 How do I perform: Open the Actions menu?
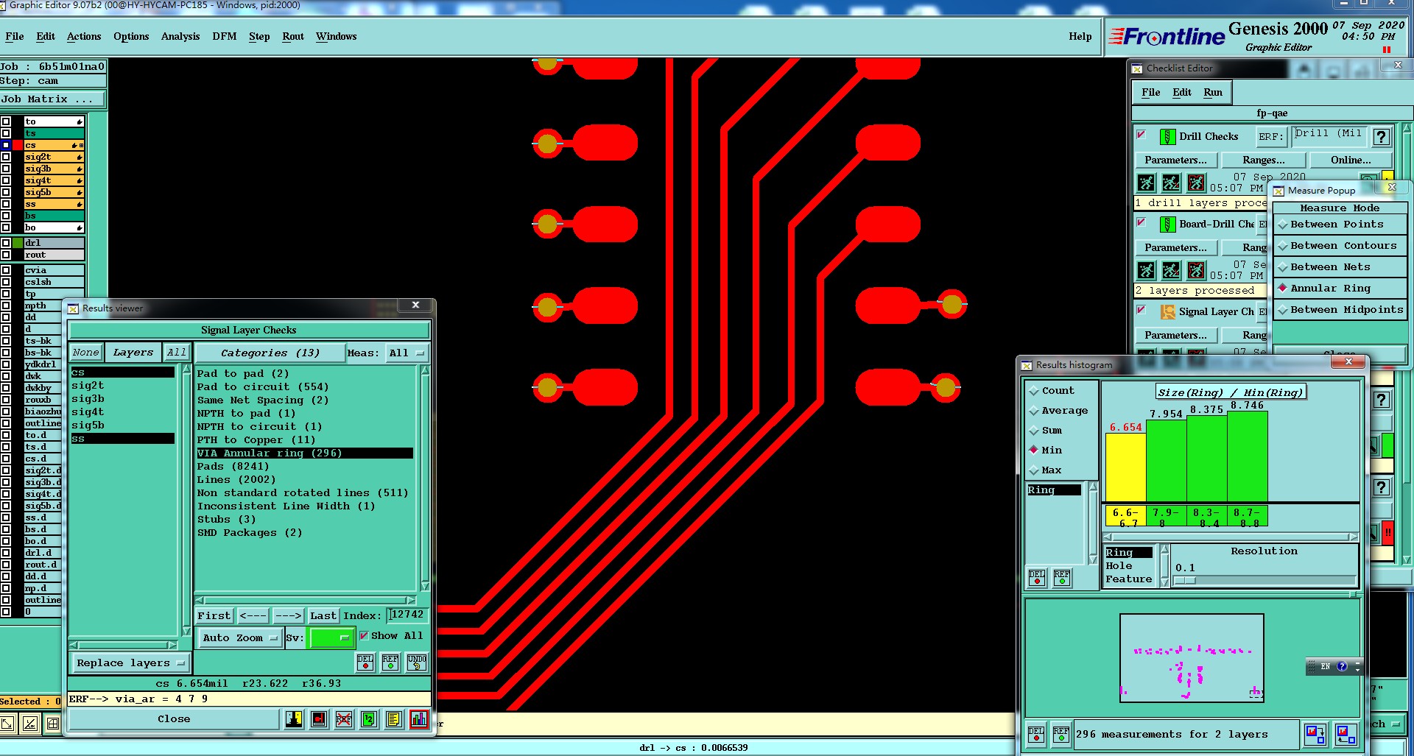coord(84,37)
